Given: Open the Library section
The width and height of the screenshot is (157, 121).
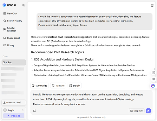Looking at the screenshot, I should [x=9, y=45].
